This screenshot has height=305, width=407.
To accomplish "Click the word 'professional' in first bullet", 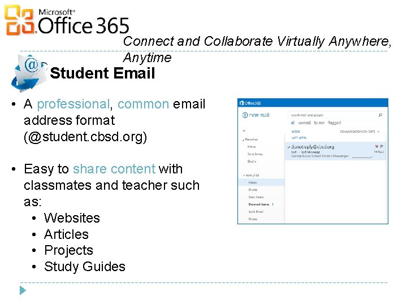I will (73, 104).
